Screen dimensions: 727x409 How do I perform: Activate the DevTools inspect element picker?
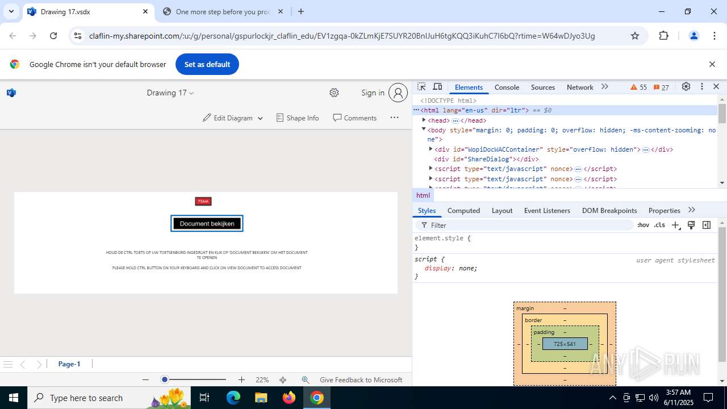(421, 86)
